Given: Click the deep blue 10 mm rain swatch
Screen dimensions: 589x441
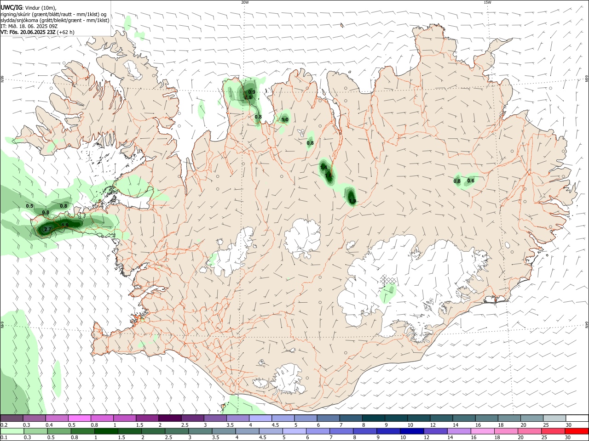Looking at the screenshot, I should coord(411,431).
